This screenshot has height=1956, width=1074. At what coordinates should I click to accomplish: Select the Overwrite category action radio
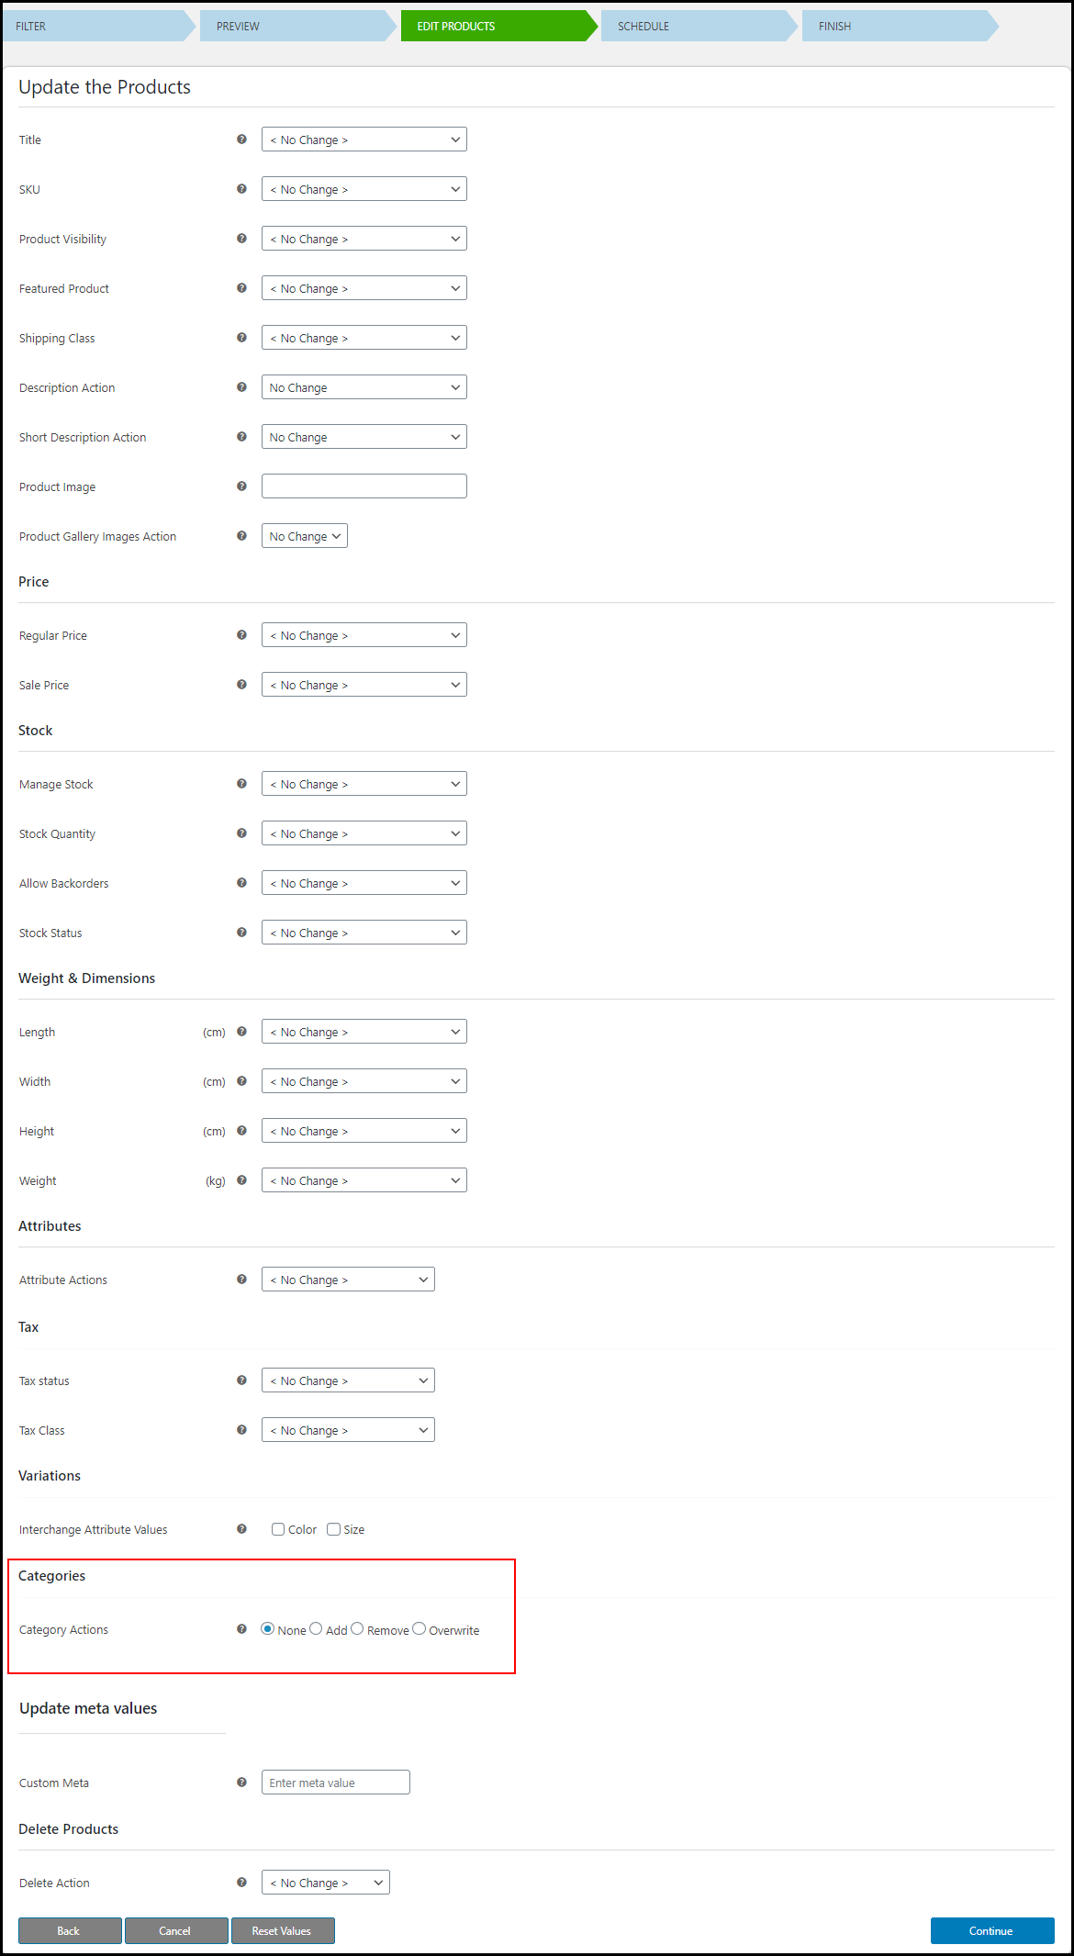click(x=420, y=1629)
